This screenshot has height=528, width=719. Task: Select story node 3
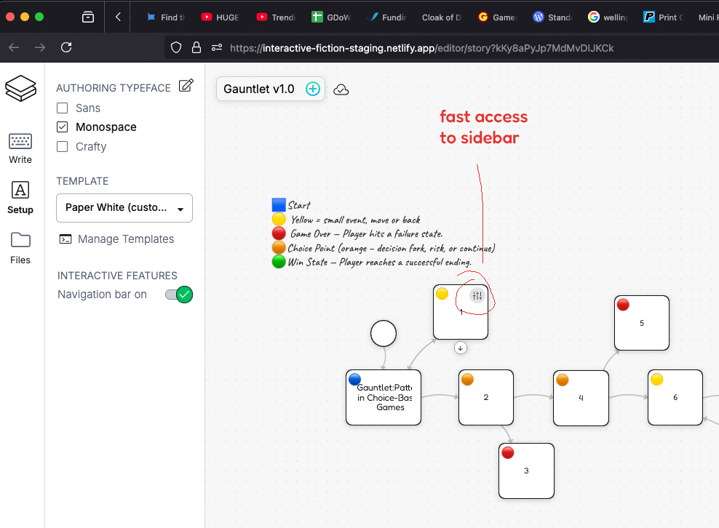point(526,471)
